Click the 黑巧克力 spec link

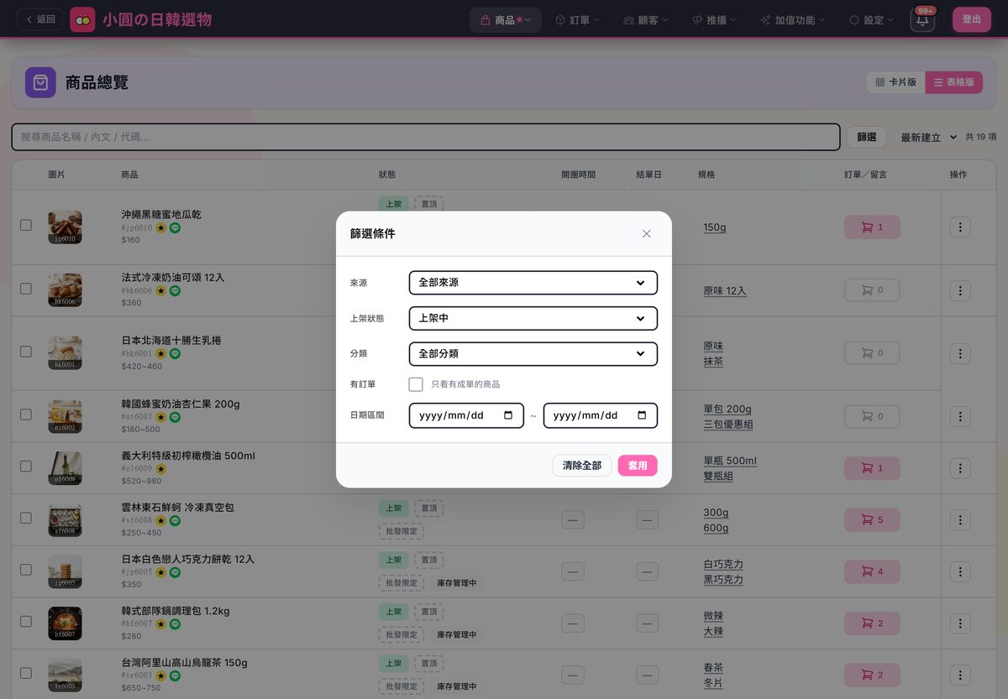pyautogui.click(x=723, y=580)
